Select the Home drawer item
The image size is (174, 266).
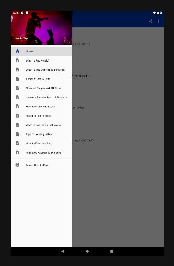pos(41,51)
